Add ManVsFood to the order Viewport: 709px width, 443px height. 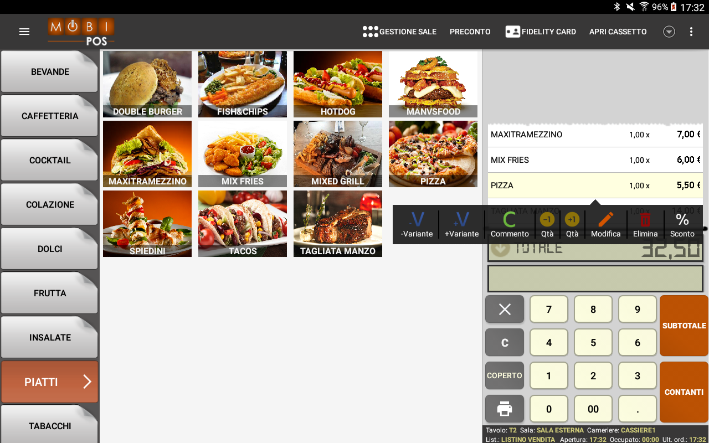[433, 84]
